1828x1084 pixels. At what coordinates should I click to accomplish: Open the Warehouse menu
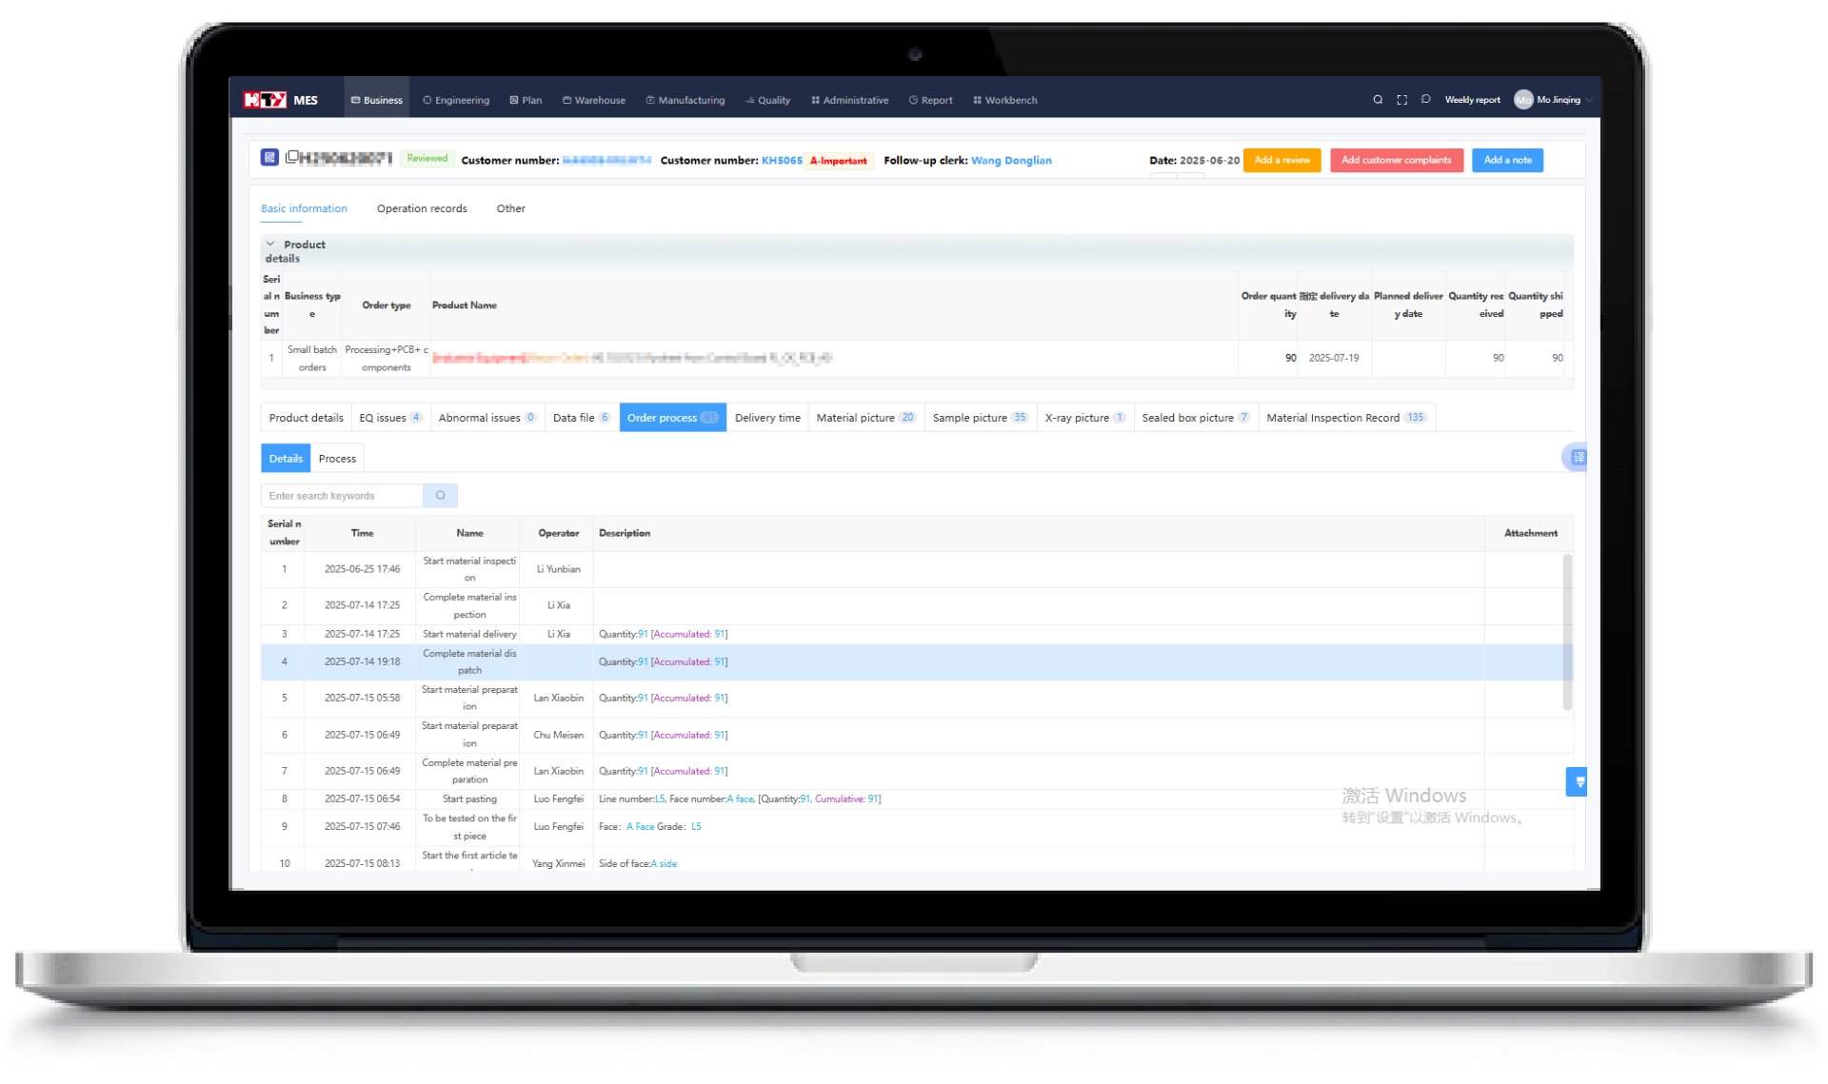tap(594, 100)
